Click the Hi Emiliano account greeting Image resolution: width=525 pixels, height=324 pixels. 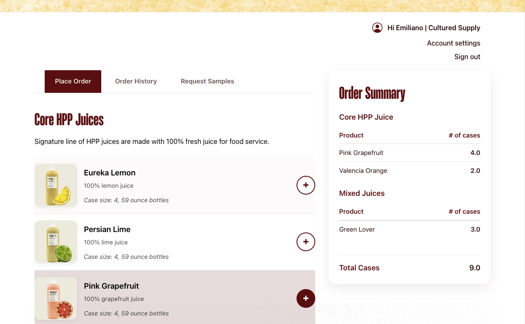pyautogui.click(x=434, y=28)
